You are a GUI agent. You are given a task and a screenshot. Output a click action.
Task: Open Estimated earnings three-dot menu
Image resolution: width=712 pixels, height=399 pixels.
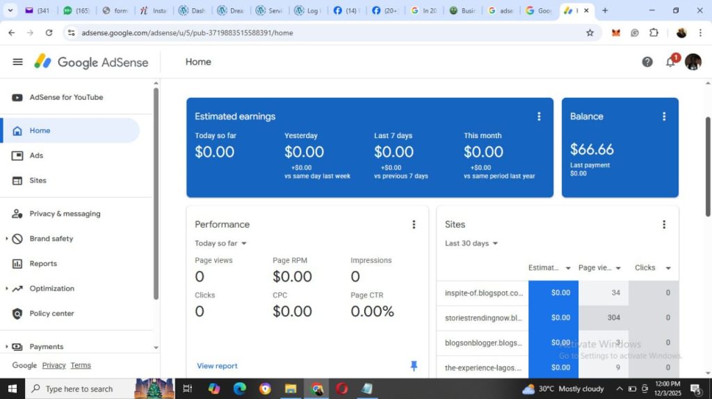point(539,117)
